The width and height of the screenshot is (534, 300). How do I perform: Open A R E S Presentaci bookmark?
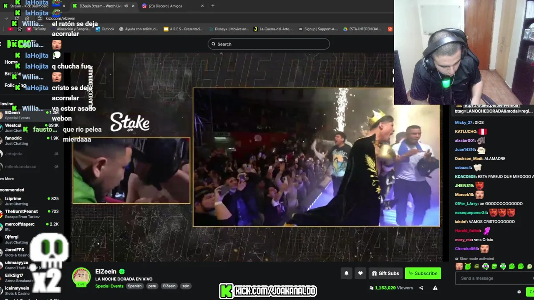[183, 29]
